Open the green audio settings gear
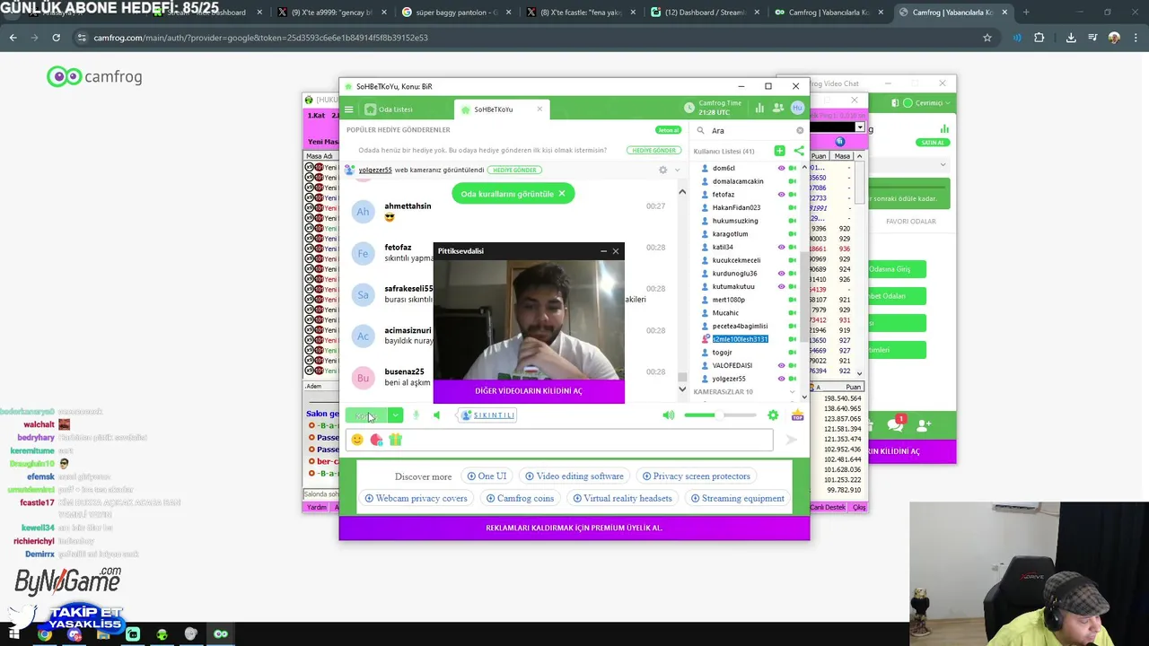Image resolution: width=1149 pixels, height=646 pixels. (x=773, y=415)
